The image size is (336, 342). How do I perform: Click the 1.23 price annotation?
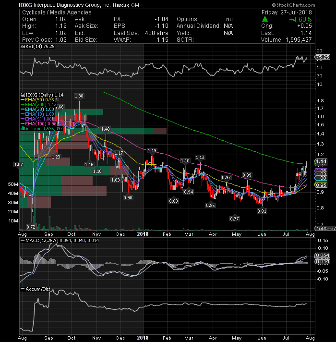pyautogui.click(x=56, y=157)
